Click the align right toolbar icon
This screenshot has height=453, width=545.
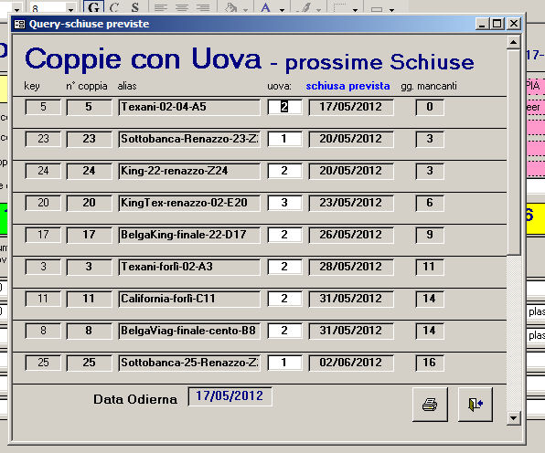pos(203,7)
